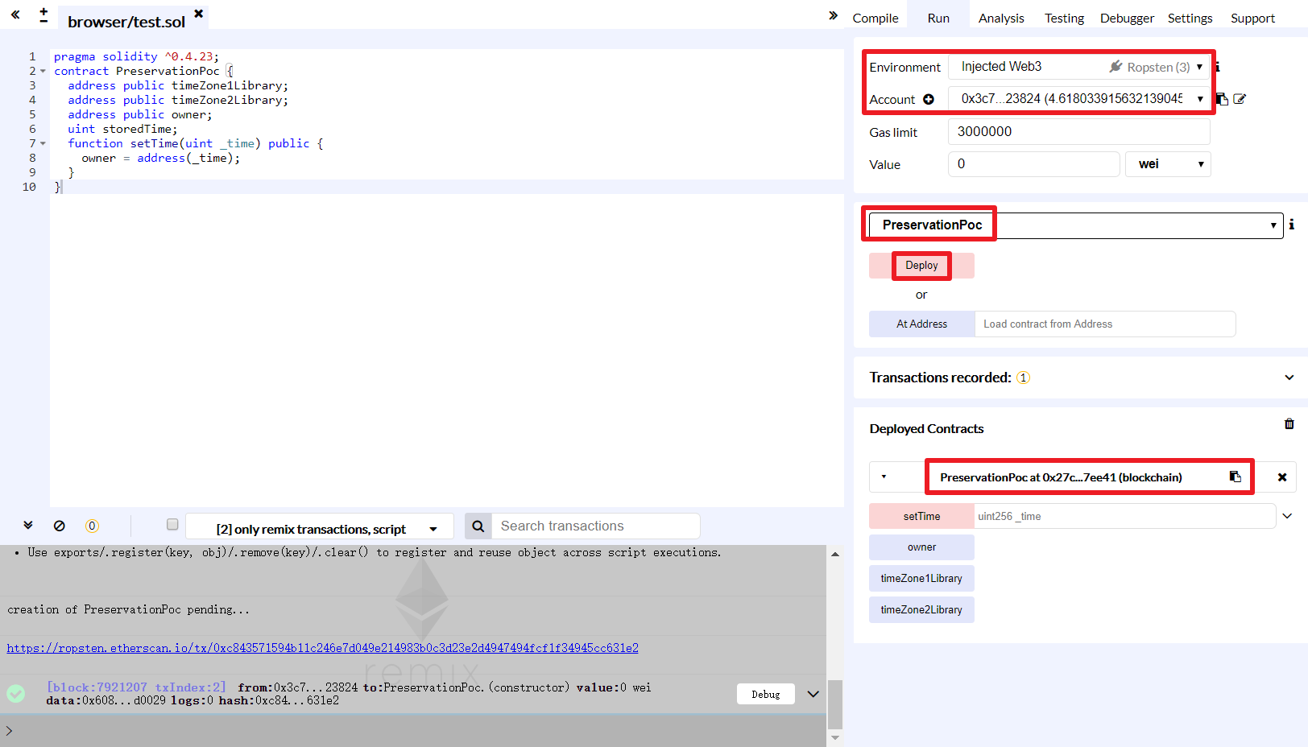This screenshot has height=747, width=1308.
Task: Close the browser/test.sol tab
Action: [199, 13]
